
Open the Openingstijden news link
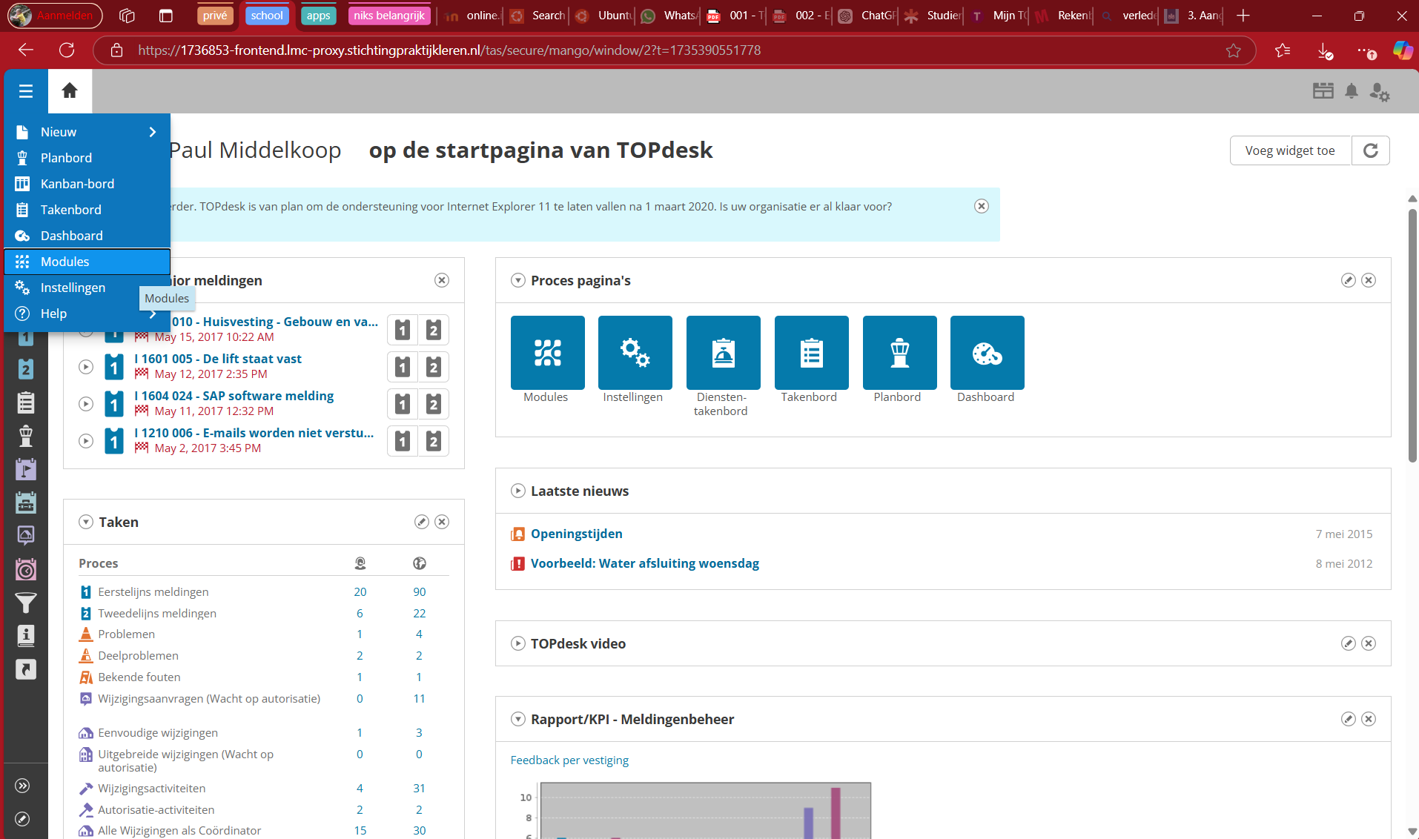click(x=576, y=534)
